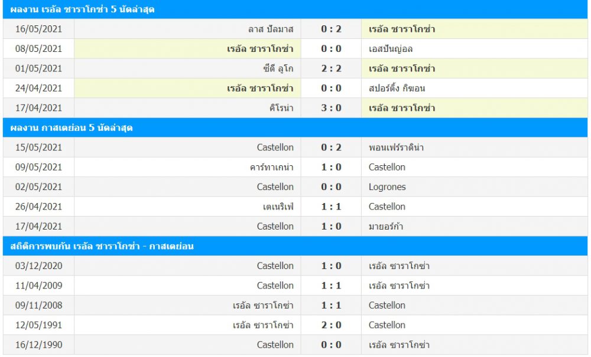Screen dimensions: 591x357
Task: Click Castellon away team on 09/11/2008 row
Action: pyautogui.click(x=387, y=305)
